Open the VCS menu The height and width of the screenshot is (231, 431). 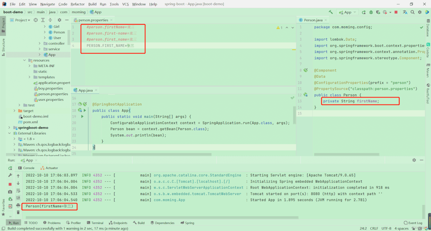tap(125, 4)
